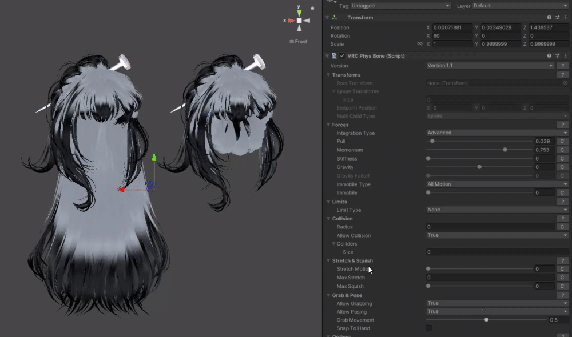Collapse the VRC Phys Bone component foldout
The height and width of the screenshot is (337, 572).
(x=327, y=56)
